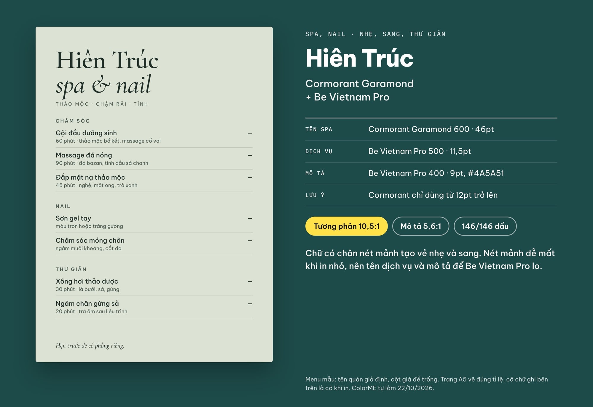Image resolution: width=593 pixels, height=407 pixels.
Task: Click the paragraph starting "Chữ có chân nét mảnh"
Action: [430, 260]
